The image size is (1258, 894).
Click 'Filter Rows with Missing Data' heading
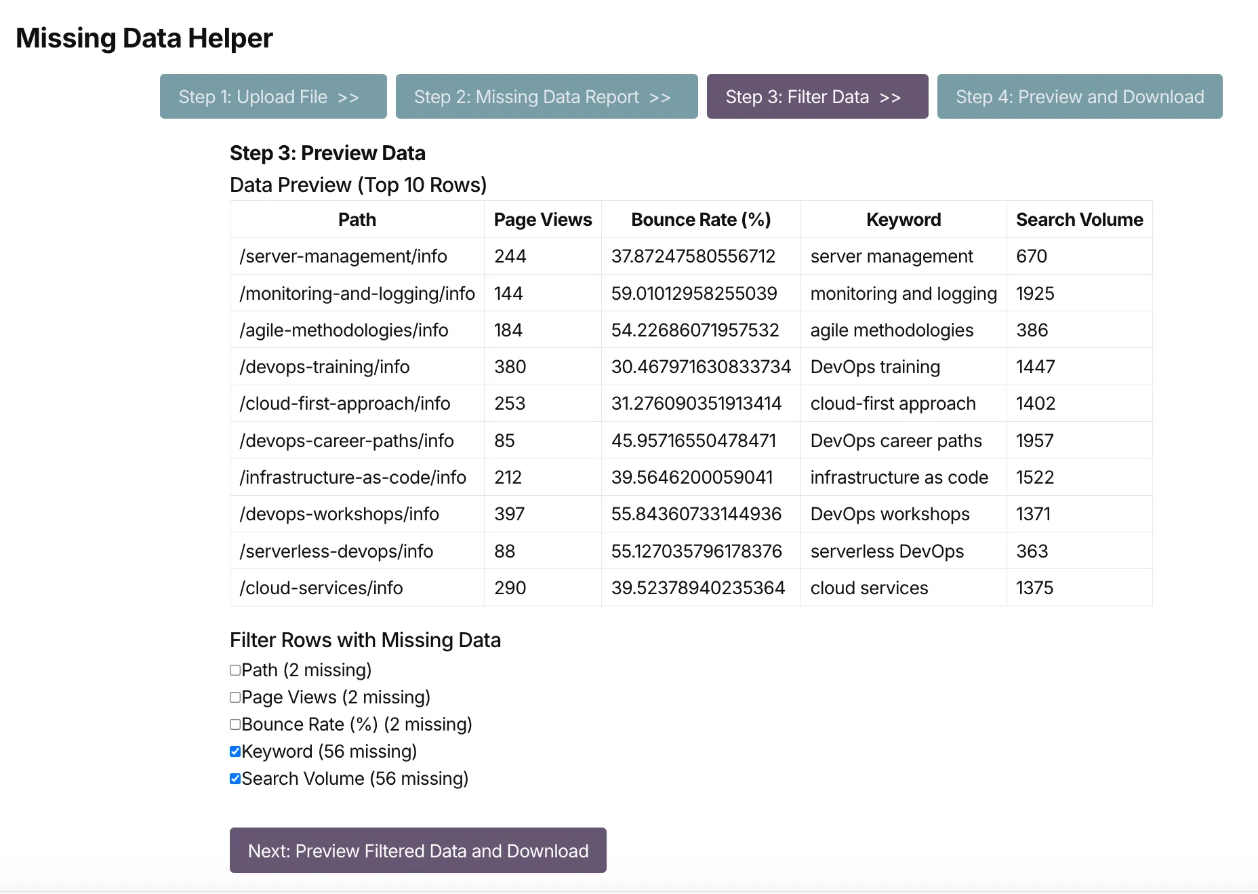point(365,640)
